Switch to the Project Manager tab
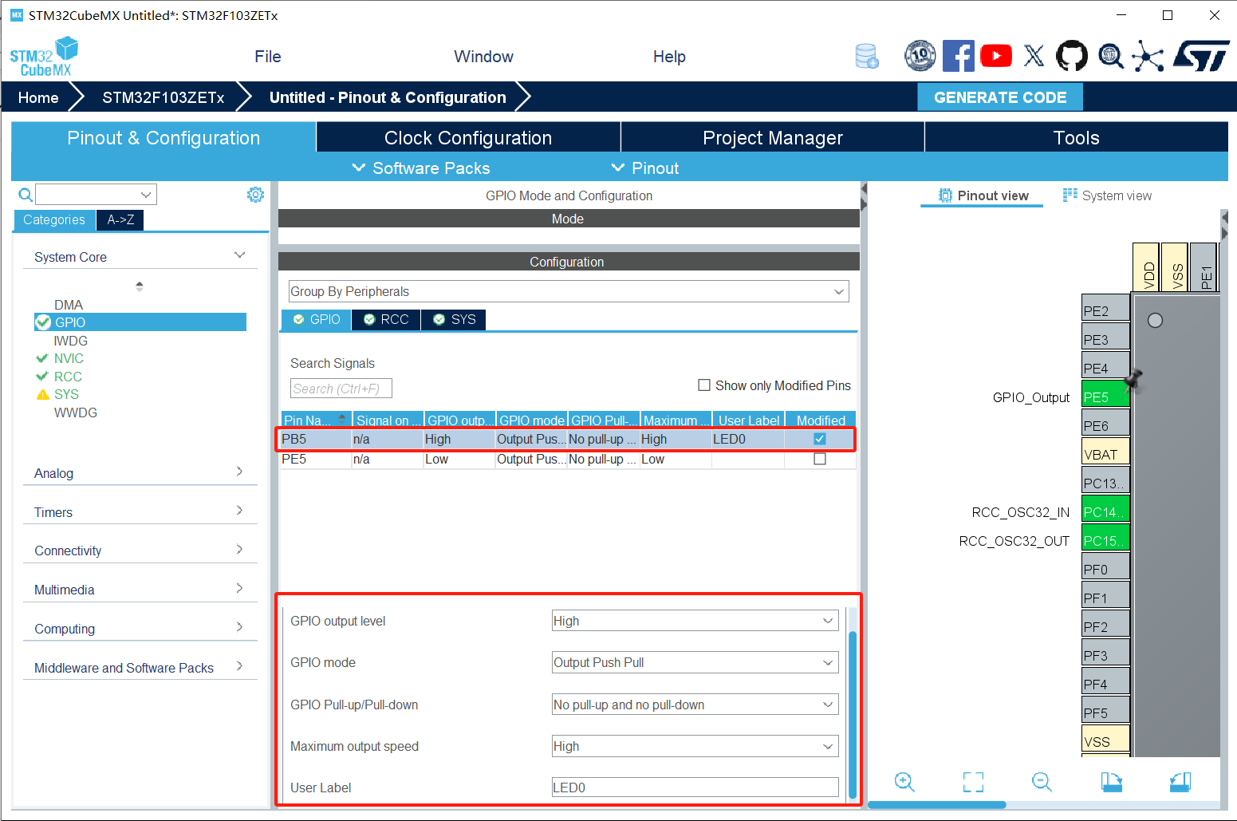This screenshot has height=821, width=1237. click(x=773, y=137)
